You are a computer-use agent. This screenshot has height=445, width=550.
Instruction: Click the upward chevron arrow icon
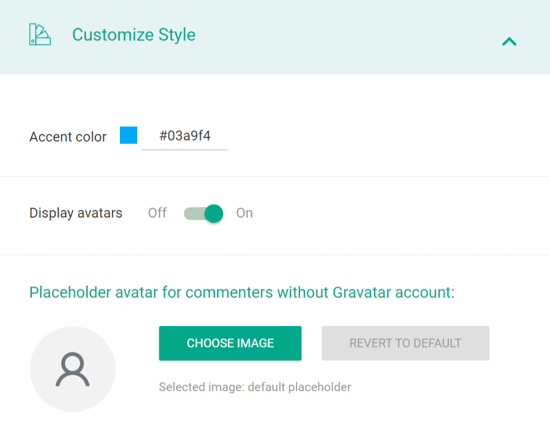tap(509, 42)
